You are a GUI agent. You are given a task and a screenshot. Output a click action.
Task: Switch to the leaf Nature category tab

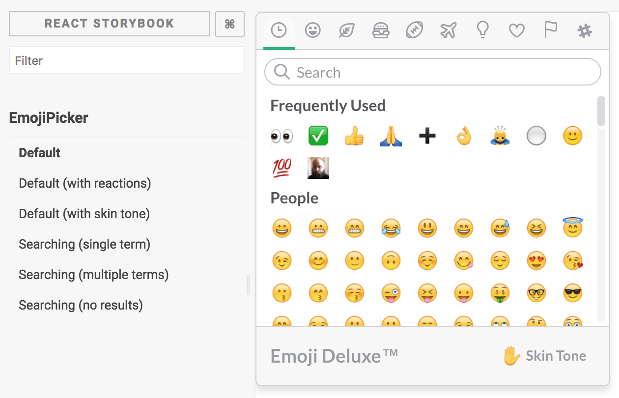(347, 31)
